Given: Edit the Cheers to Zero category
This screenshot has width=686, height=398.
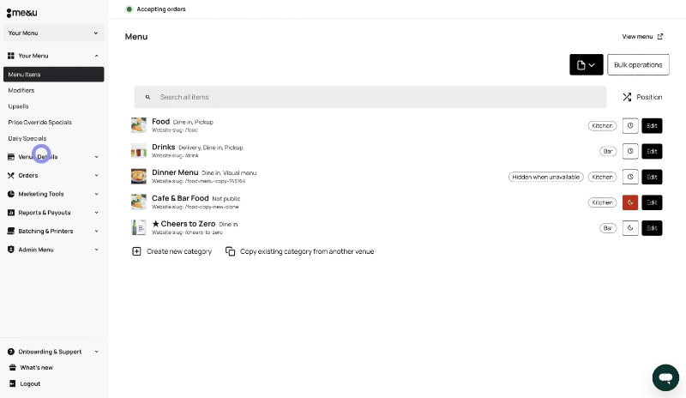Looking at the screenshot, I should click(x=652, y=228).
